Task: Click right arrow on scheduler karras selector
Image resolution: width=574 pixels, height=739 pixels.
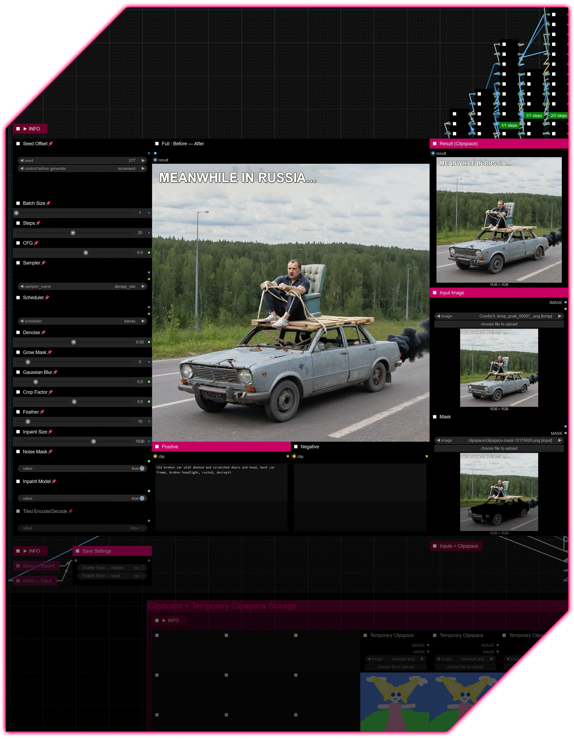Action: tap(143, 321)
